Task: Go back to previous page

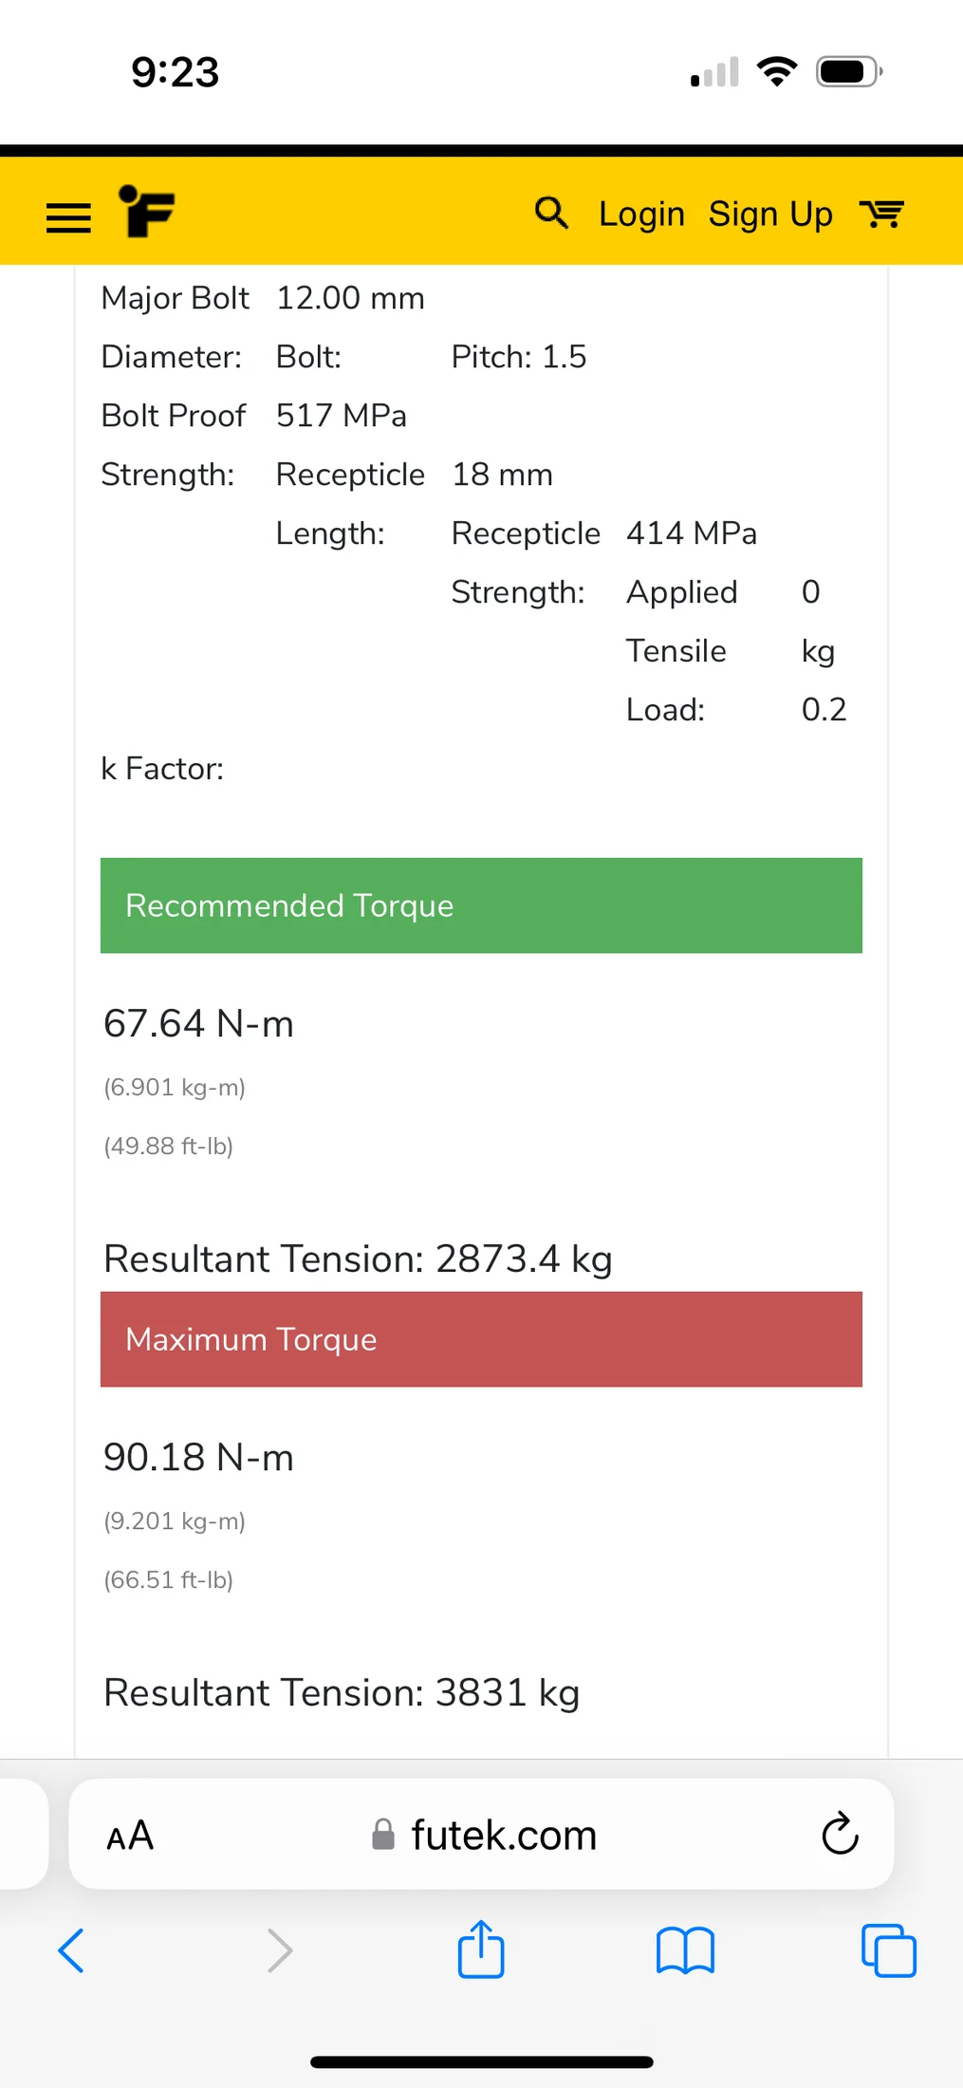Action: pos(71,1950)
